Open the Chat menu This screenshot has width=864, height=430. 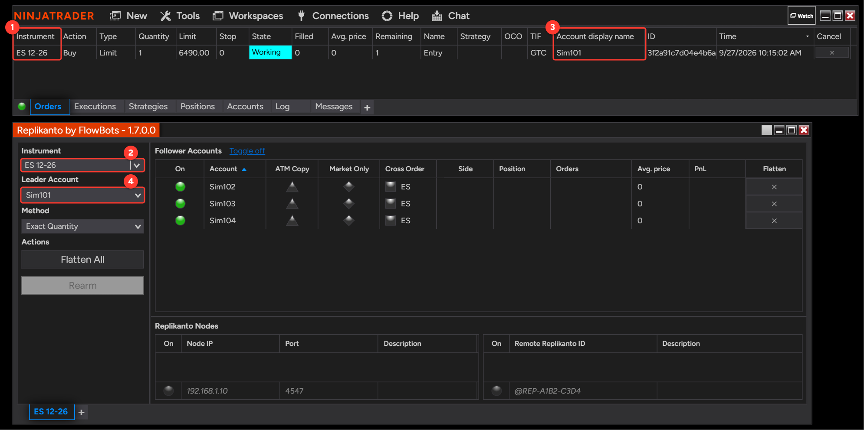[450, 16]
